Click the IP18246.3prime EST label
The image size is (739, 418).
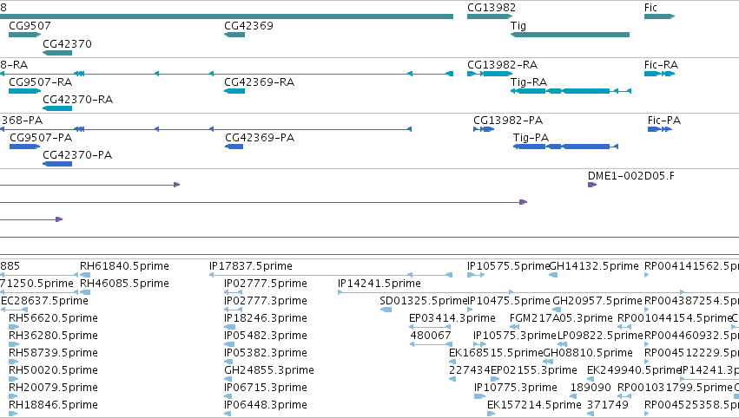266,317
